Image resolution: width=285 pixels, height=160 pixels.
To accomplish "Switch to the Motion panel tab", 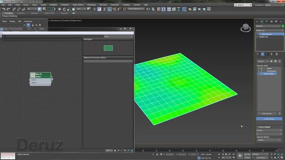I will click(x=271, y=22).
